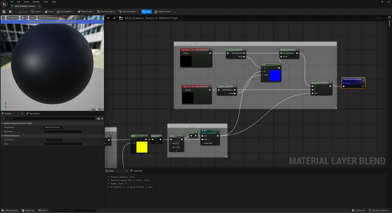This screenshot has width=392, height=213.
Task: Click the Home toolbar button
Action: [x=49, y=11]
